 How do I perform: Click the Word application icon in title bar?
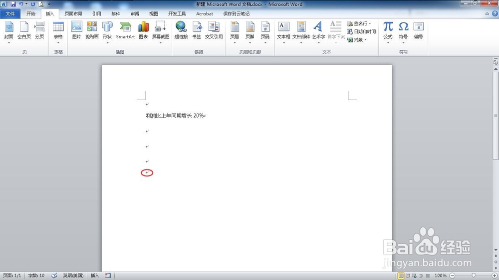coord(3,4)
